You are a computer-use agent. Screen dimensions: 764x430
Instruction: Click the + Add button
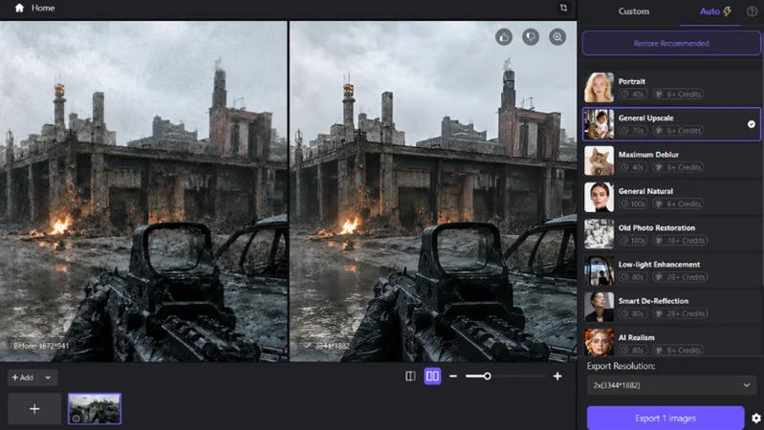[22, 377]
